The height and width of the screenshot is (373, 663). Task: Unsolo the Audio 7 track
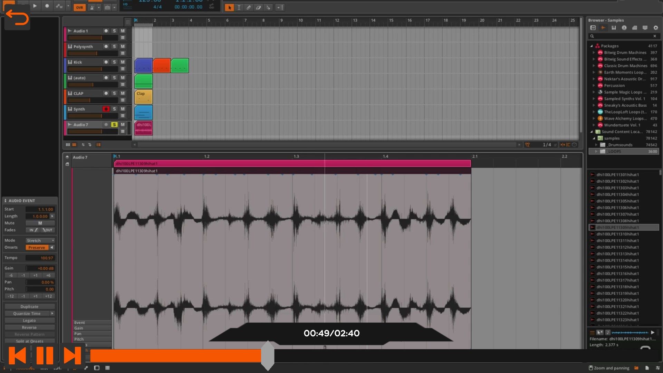(x=114, y=124)
